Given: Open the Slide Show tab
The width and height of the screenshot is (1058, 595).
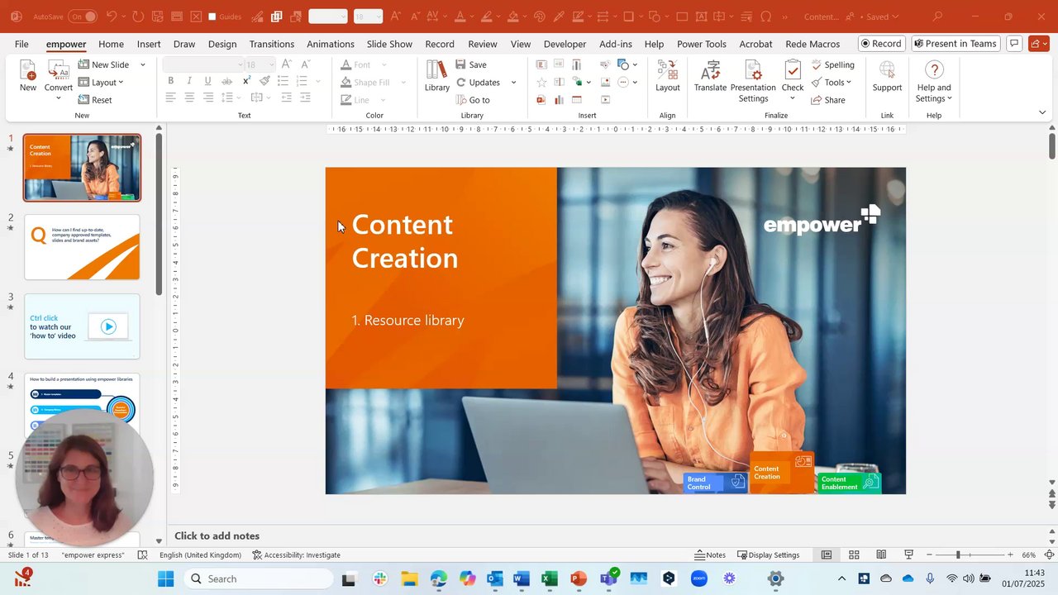Looking at the screenshot, I should (x=389, y=44).
